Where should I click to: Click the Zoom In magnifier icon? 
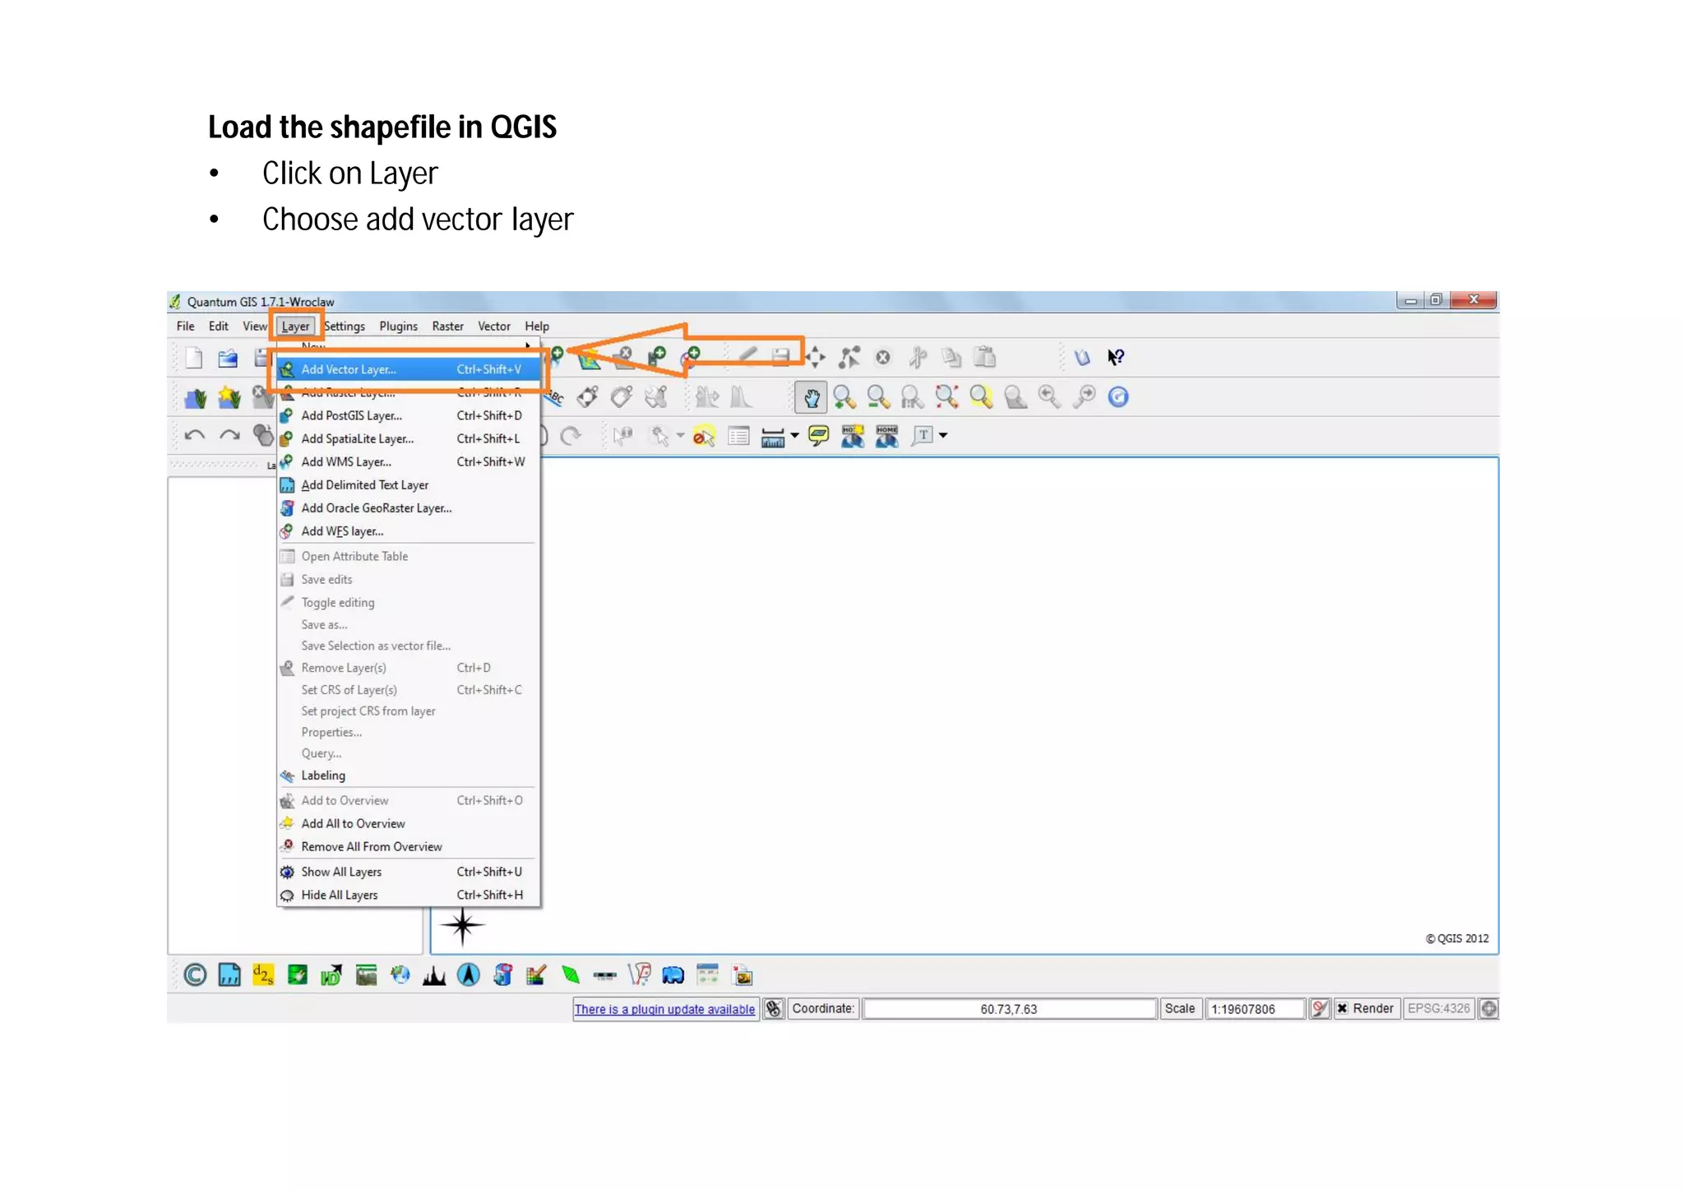pos(844,397)
